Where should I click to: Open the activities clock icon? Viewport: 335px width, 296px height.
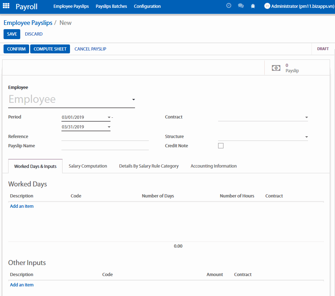229,6
